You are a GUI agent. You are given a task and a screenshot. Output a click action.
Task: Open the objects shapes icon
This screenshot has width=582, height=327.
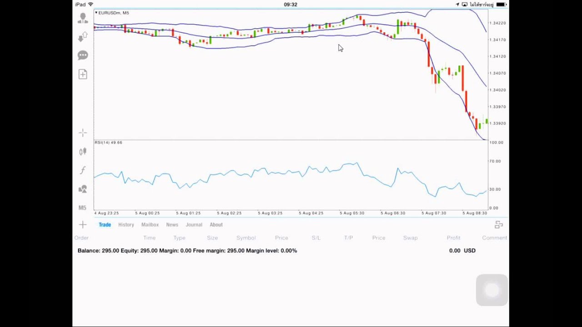[x=83, y=189]
